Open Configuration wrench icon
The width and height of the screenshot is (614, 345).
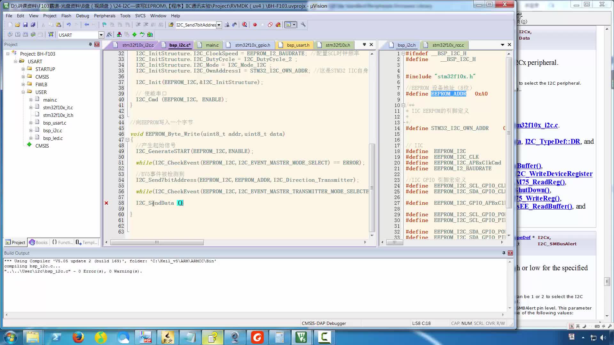(303, 25)
